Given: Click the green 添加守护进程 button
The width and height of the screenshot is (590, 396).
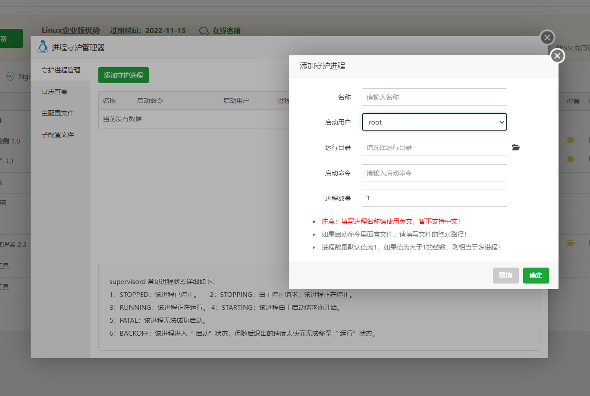Looking at the screenshot, I should [123, 75].
